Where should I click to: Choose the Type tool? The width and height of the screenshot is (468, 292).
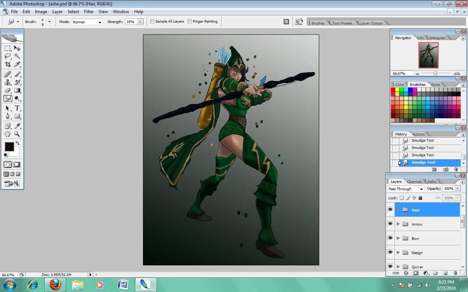[17, 108]
